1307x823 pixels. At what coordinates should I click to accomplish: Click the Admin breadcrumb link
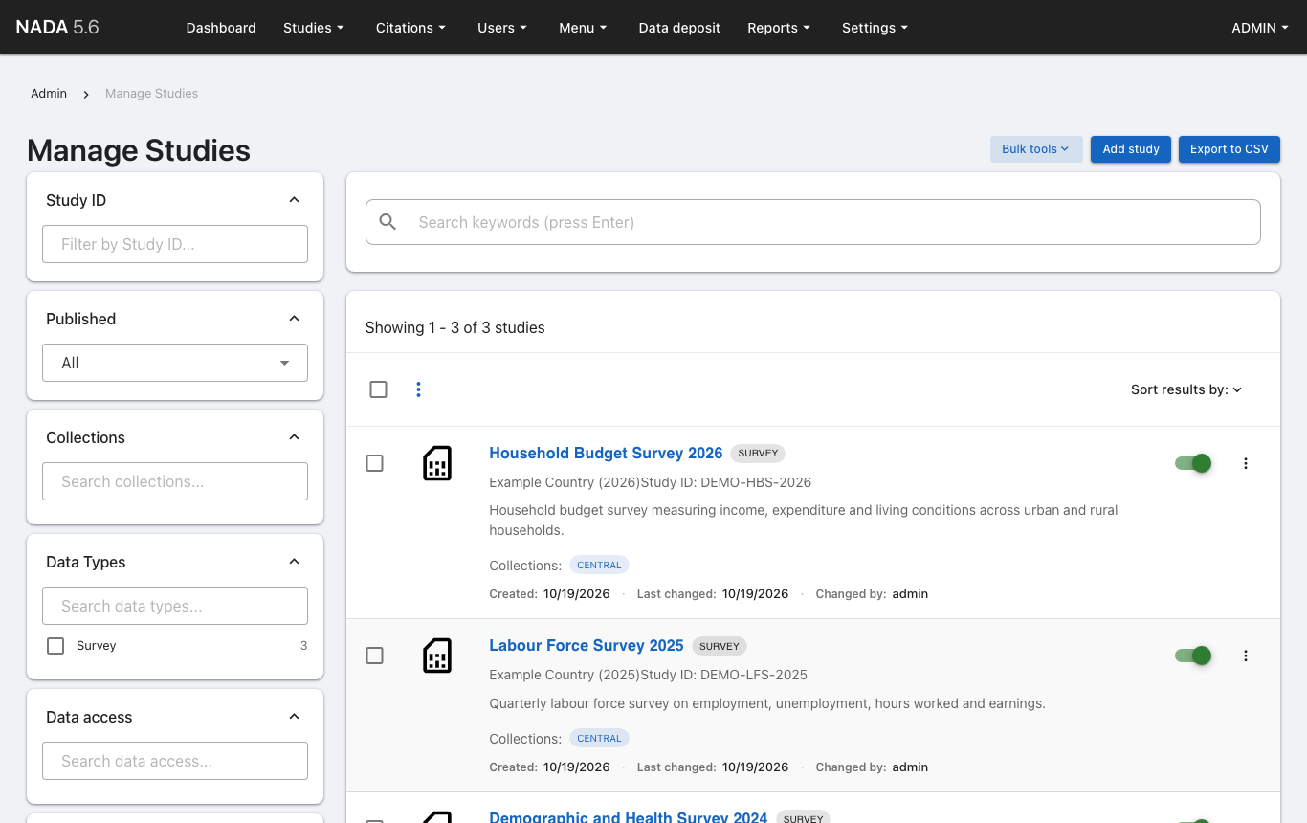[49, 94]
